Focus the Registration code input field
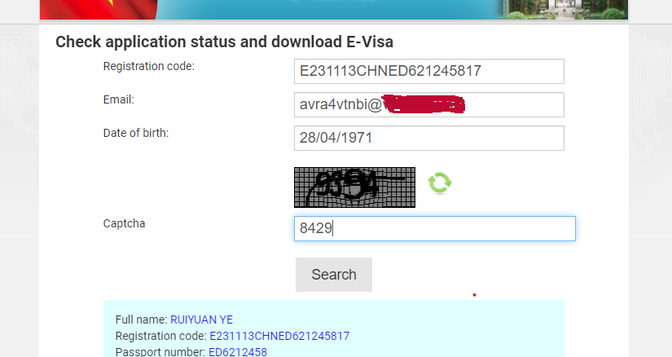The image size is (672, 357). tap(429, 71)
